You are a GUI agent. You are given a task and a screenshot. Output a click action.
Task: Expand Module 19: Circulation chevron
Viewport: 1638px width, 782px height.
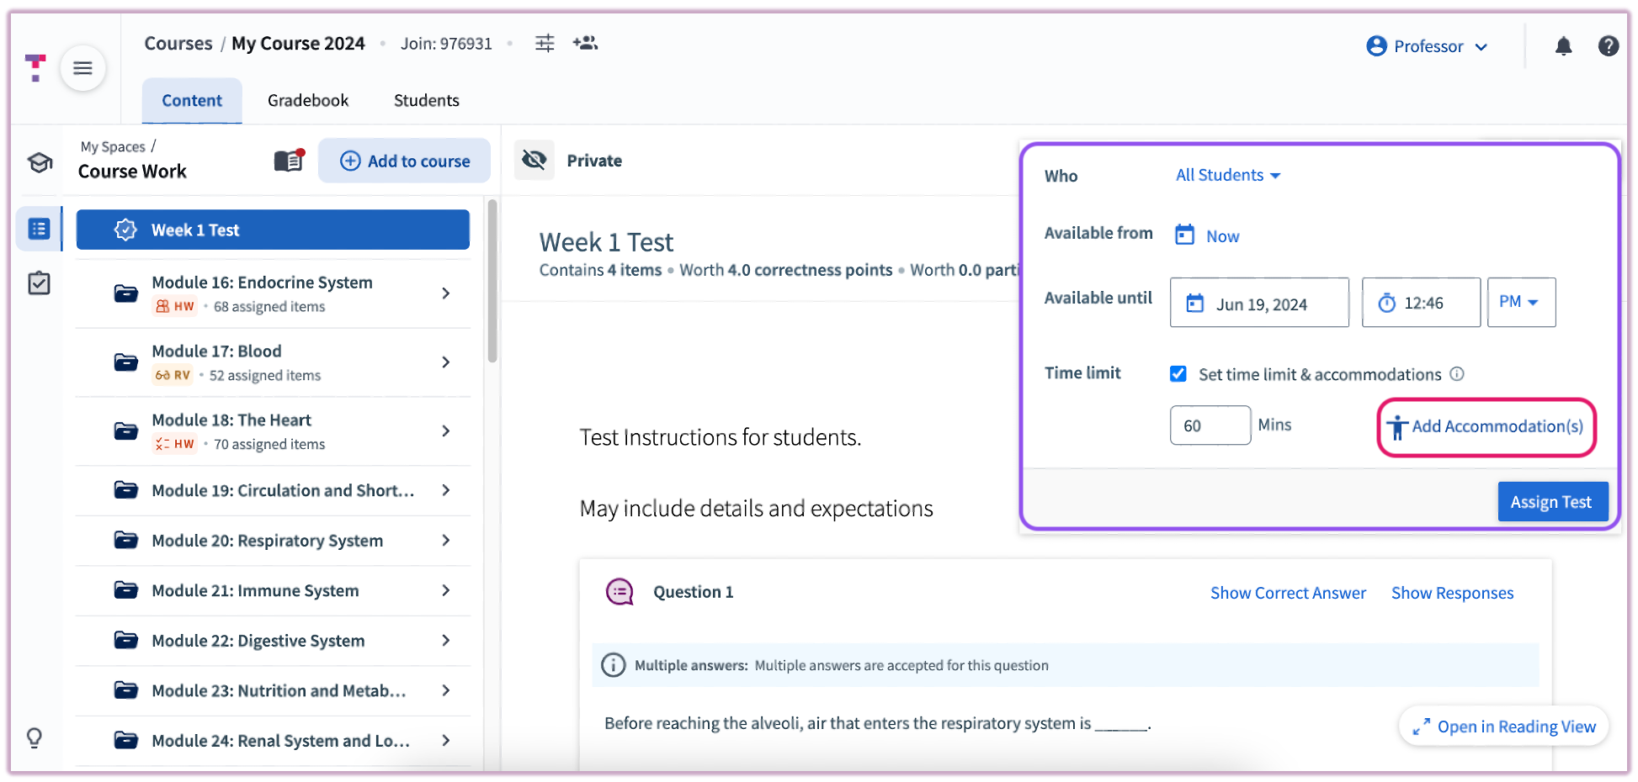446,490
